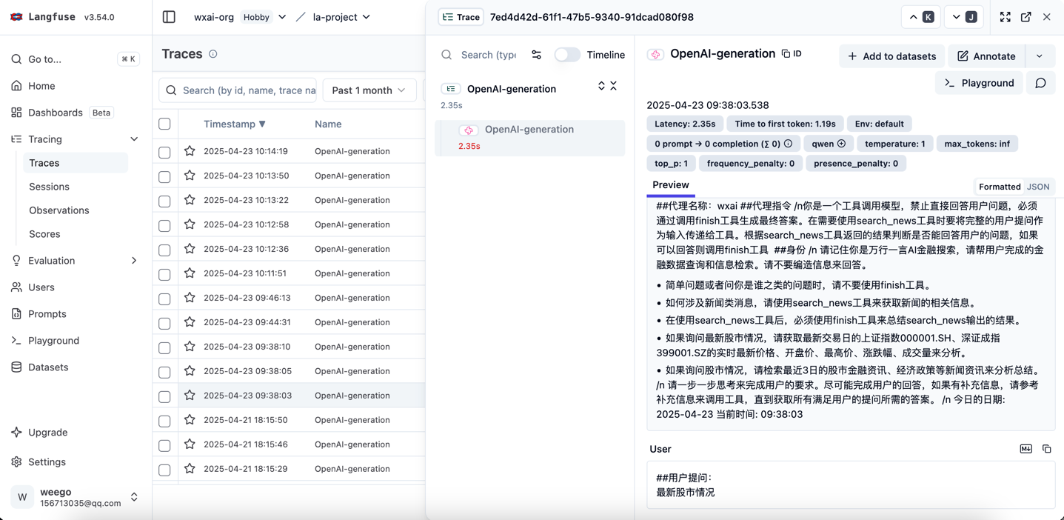
Task: Check the 10:13:50 trace row
Action: (x=164, y=176)
